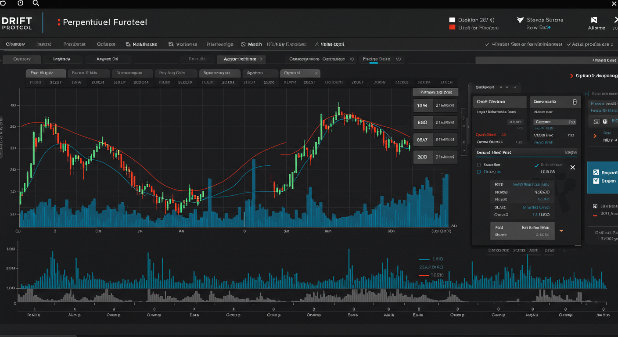Screen dimensions: 618x337
Task: Select the '10M' timeframe button
Action: (x=422, y=106)
